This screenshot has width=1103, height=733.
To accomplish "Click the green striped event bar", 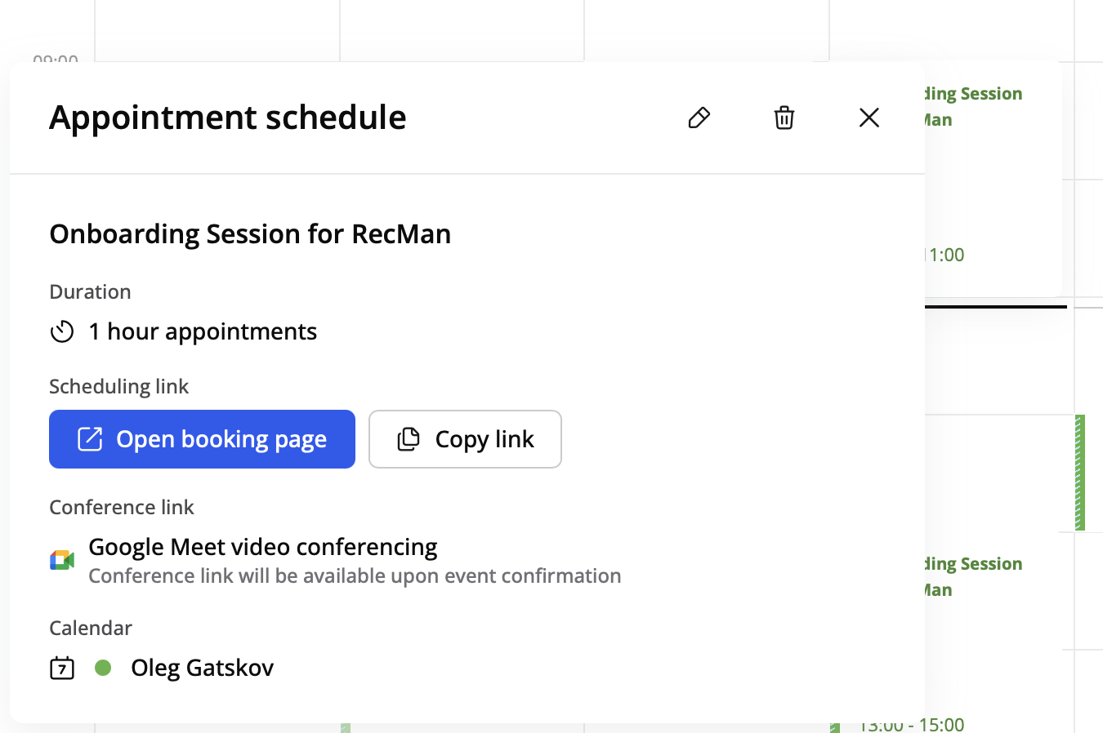I will pos(1080,472).
